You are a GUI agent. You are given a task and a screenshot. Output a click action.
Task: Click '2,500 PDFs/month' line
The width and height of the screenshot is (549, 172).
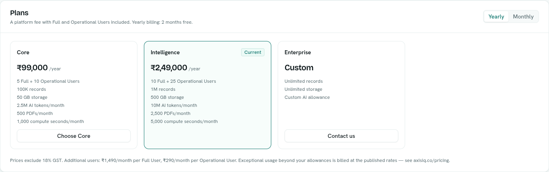pyautogui.click(x=170, y=113)
